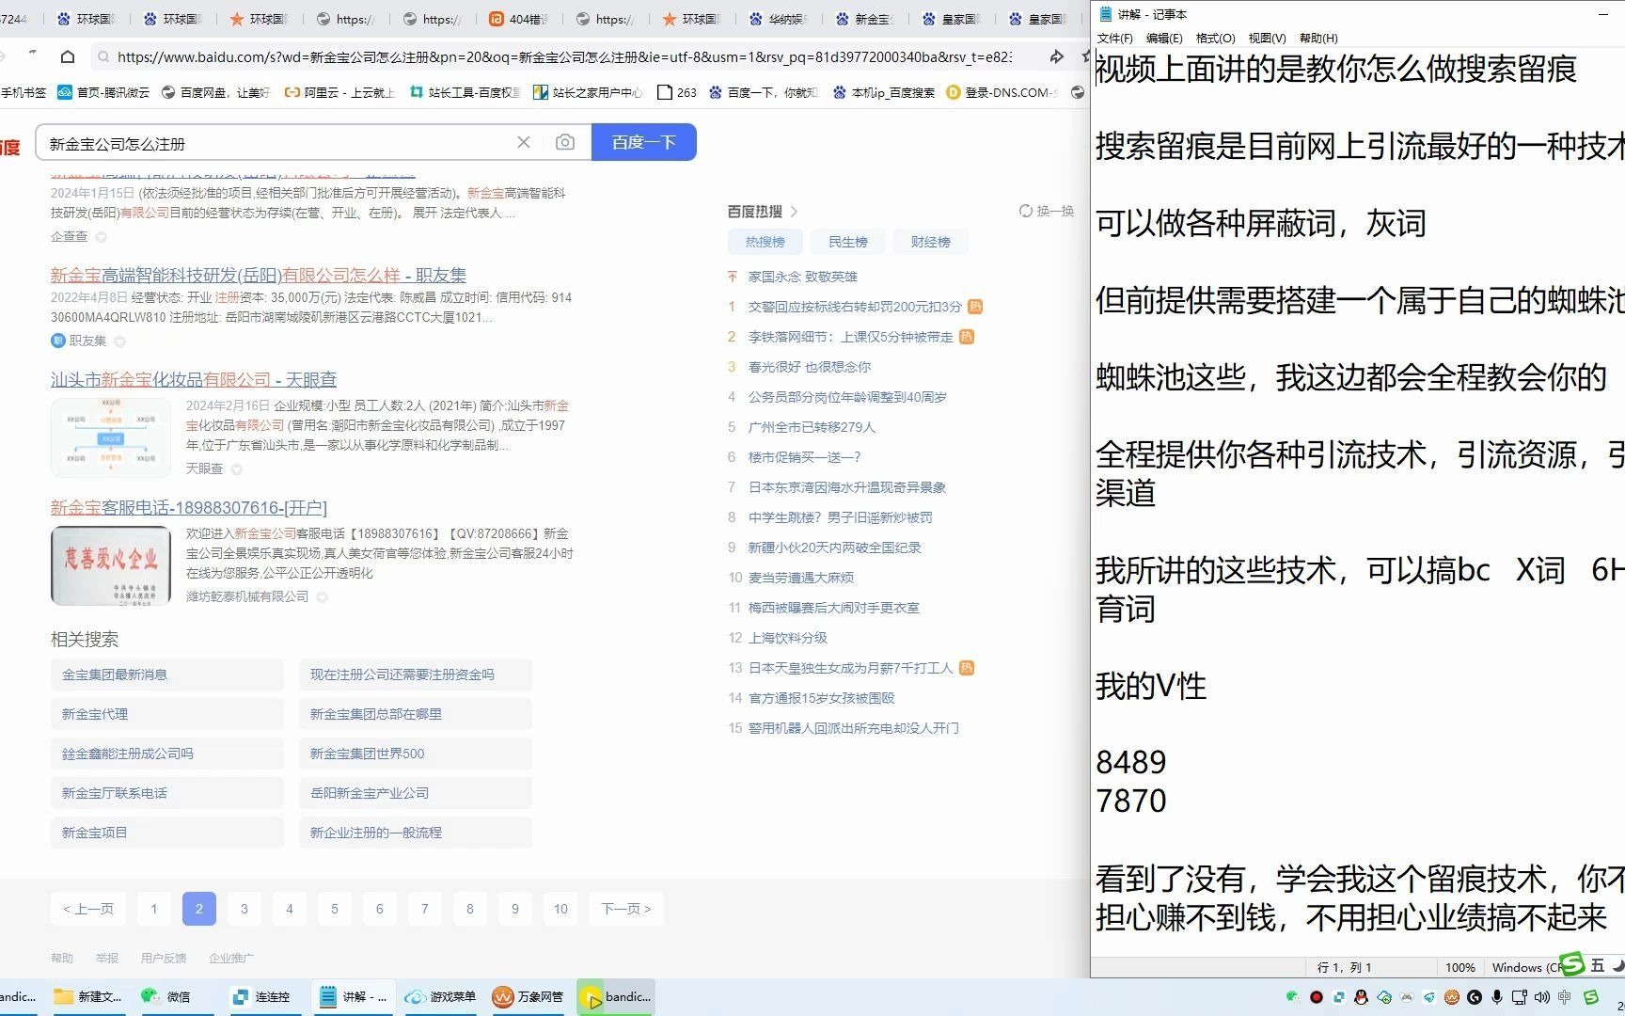Image resolution: width=1625 pixels, height=1016 pixels.
Task: Click the 换一换 refresh icon
Action: coord(1026,211)
